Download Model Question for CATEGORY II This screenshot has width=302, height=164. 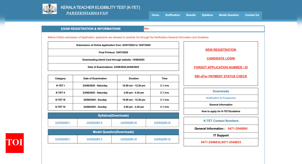pos(94,139)
